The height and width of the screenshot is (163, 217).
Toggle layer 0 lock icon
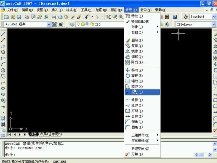[x=92, y=24]
